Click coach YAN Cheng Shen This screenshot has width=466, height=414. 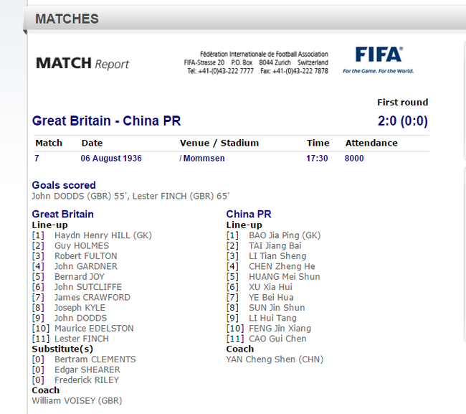click(x=275, y=359)
